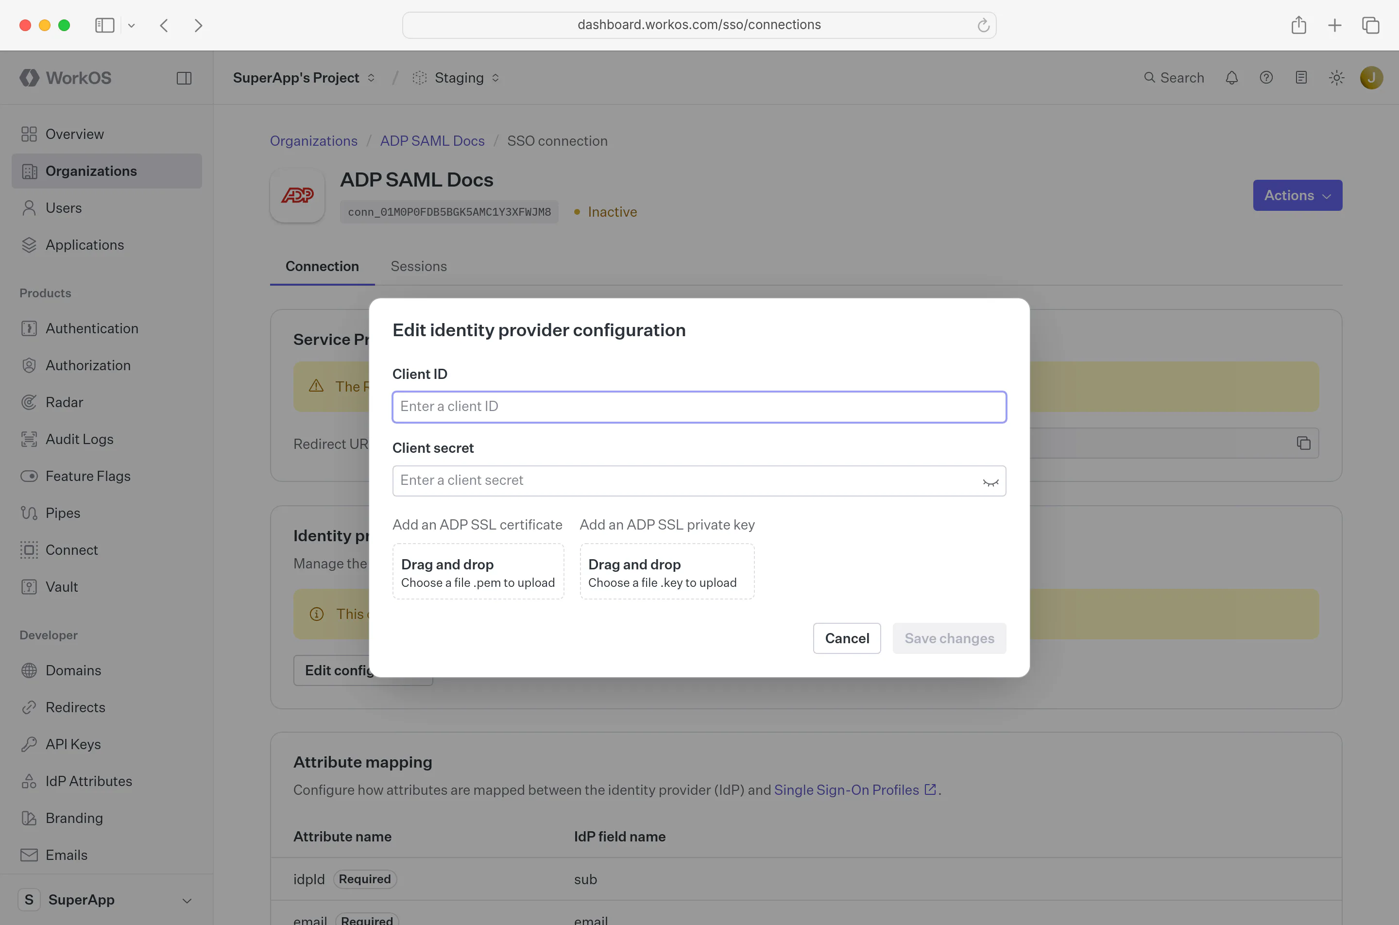
Task: Click the Applications layers icon
Action: coord(29,245)
